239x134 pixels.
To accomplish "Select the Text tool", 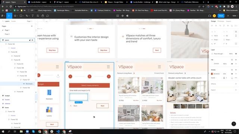I will click(32, 16).
